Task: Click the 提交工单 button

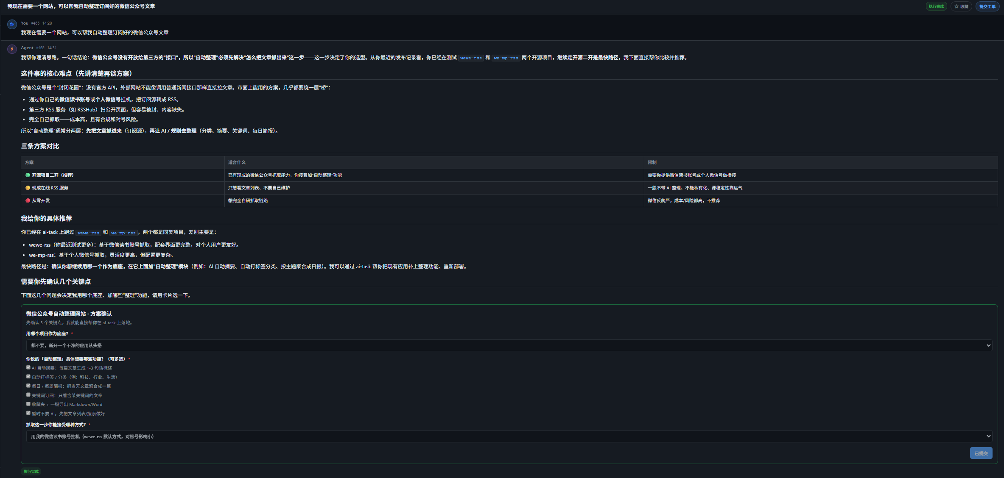Action: (987, 6)
